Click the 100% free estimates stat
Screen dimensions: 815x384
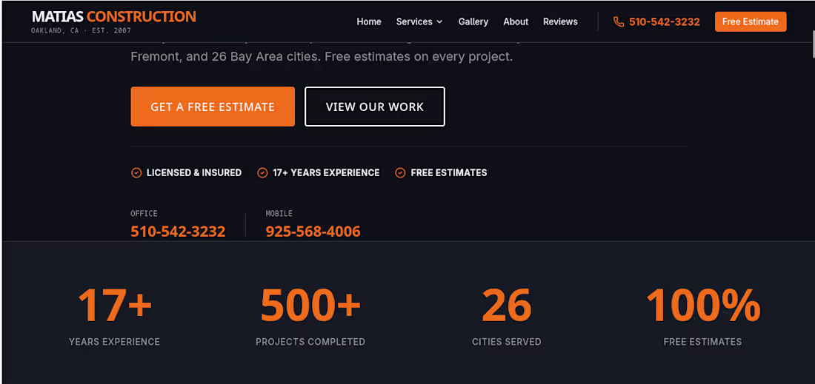(702, 305)
